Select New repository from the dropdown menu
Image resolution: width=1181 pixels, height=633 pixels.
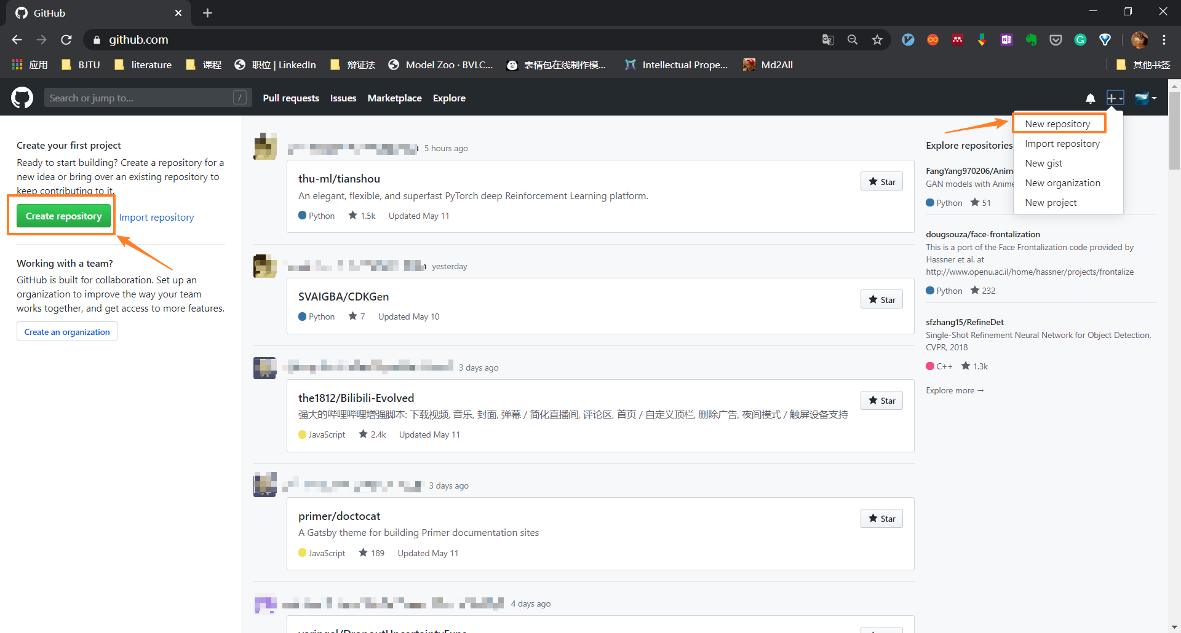pyautogui.click(x=1057, y=124)
